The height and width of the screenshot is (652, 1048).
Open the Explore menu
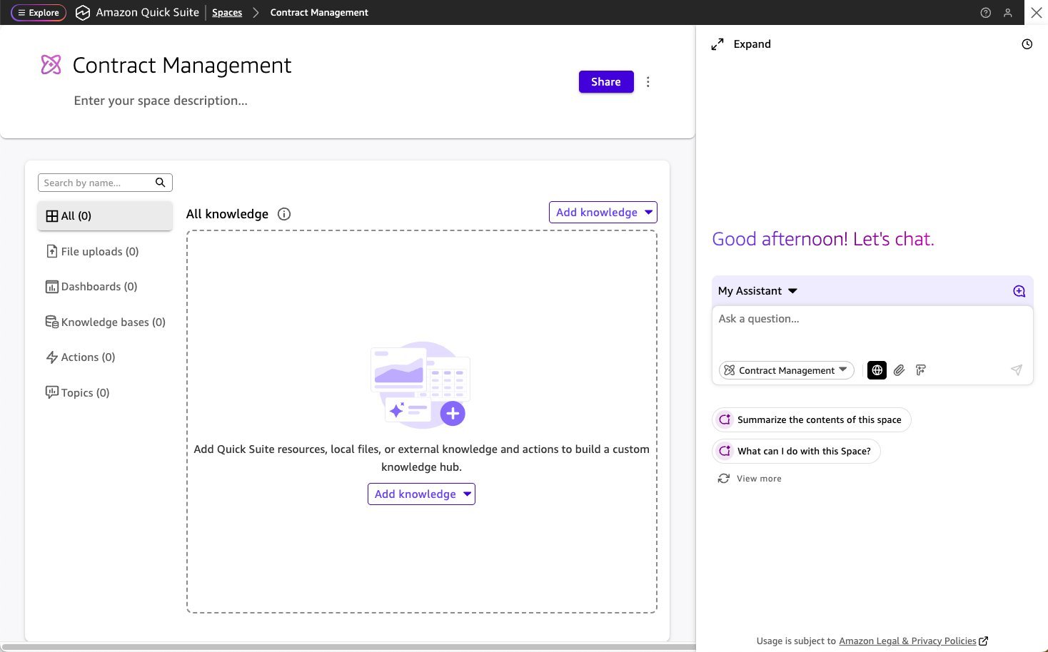tap(38, 12)
